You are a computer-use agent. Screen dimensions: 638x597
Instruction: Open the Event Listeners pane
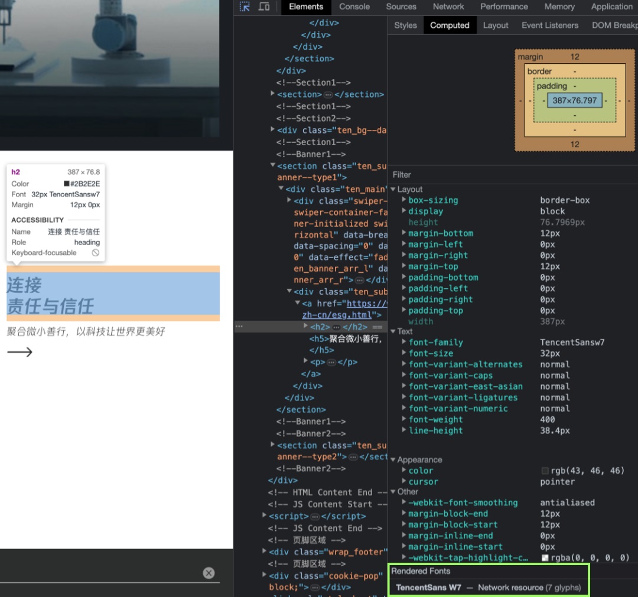point(550,25)
